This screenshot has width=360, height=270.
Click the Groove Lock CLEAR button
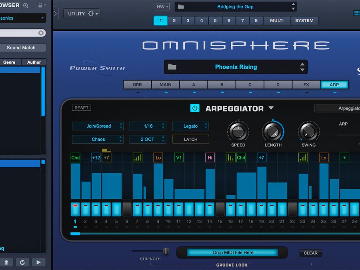311,253
